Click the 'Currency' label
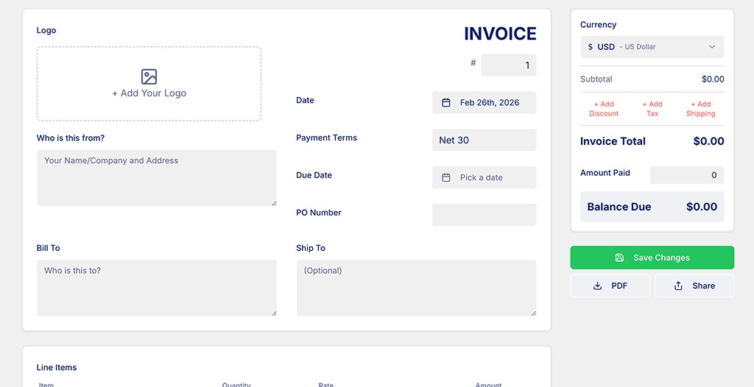This screenshot has width=754, height=387. click(x=598, y=24)
